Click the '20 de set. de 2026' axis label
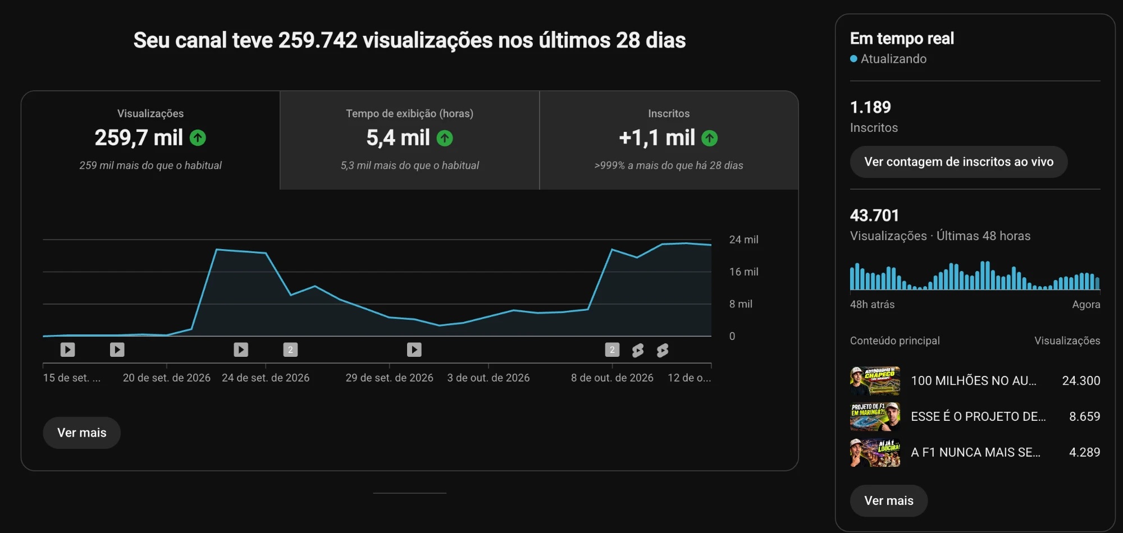This screenshot has width=1123, height=533. tap(167, 378)
